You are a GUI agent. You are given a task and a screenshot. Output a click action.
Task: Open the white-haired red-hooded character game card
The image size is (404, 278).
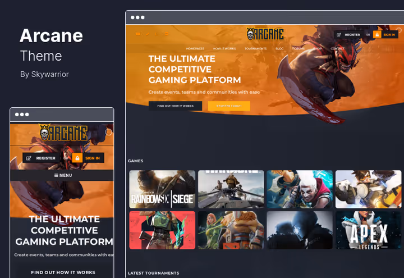(x=300, y=189)
